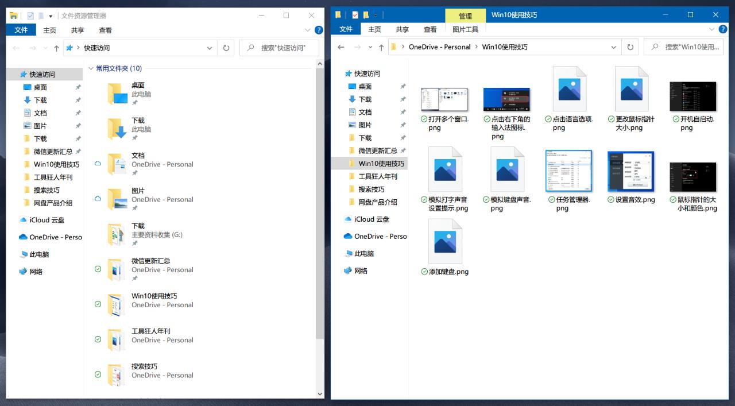Click the Properties icon in the left window's toolbar

(x=30, y=16)
